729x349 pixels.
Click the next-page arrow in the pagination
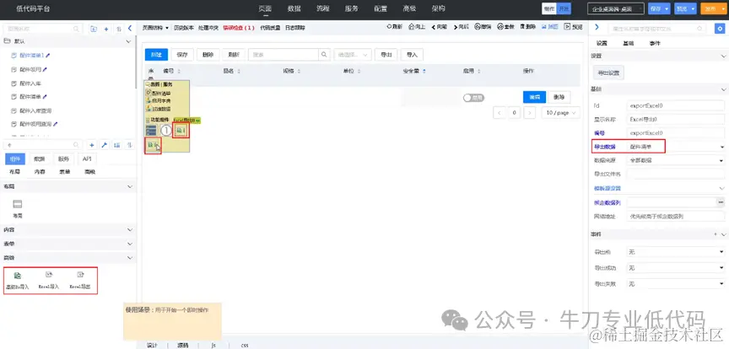[x=530, y=112]
